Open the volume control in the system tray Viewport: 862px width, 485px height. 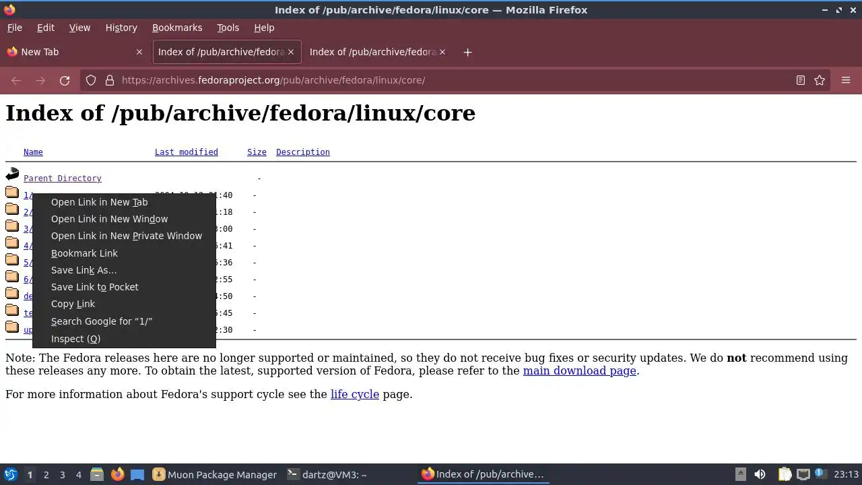point(760,474)
